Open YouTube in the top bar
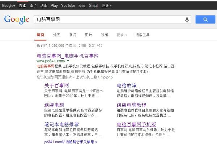This screenshot has height=150, width=217. [68, 6]
